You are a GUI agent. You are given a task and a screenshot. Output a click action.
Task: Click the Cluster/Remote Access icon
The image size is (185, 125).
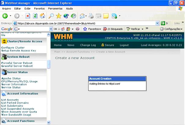pos(4,41)
